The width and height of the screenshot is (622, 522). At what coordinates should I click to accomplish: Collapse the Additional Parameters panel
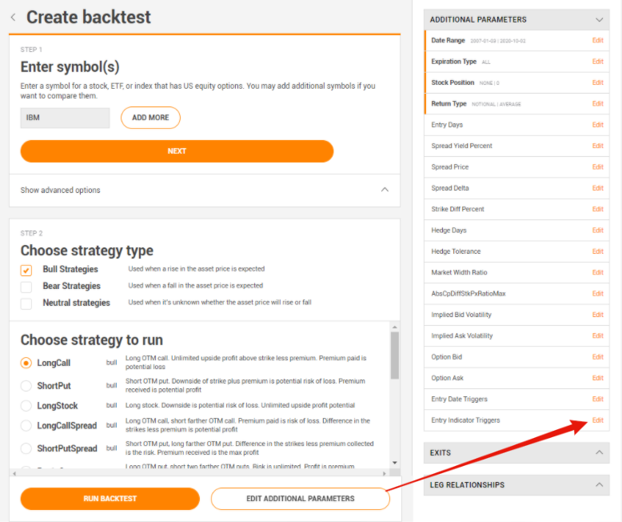pos(599,19)
